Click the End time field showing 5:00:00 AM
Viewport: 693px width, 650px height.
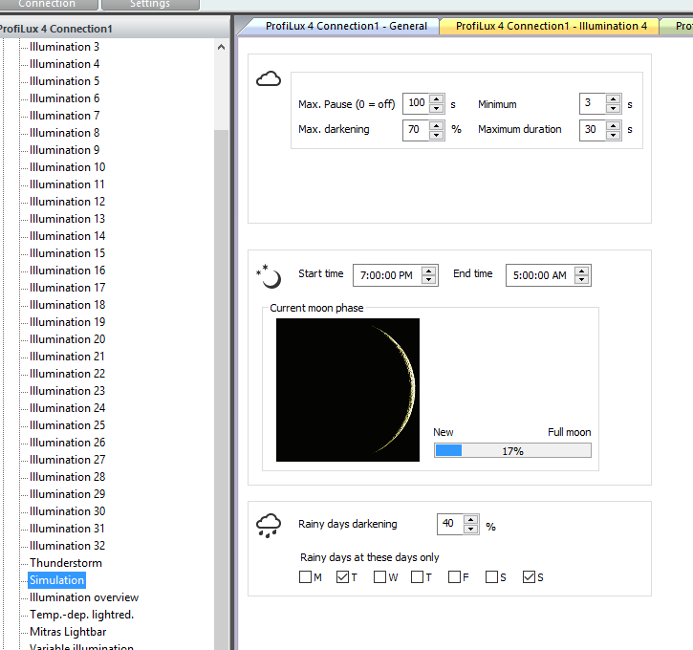pyautogui.click(x=540, y=275)
